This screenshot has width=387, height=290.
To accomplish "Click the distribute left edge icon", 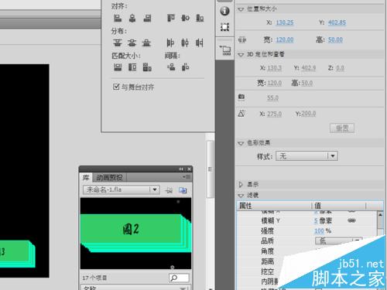I will [170, 43].
